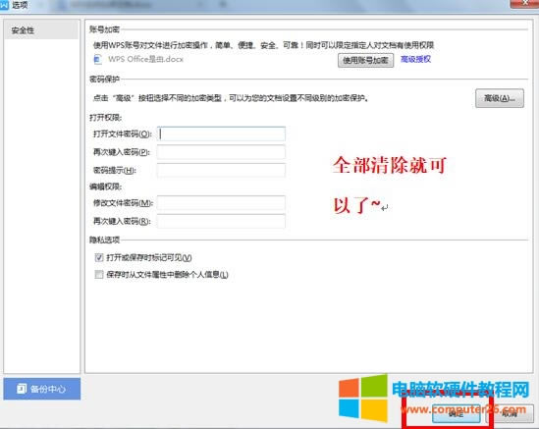Focus the first 再次键入密码(P) field

pyautogui.click(x=221, y=152)
